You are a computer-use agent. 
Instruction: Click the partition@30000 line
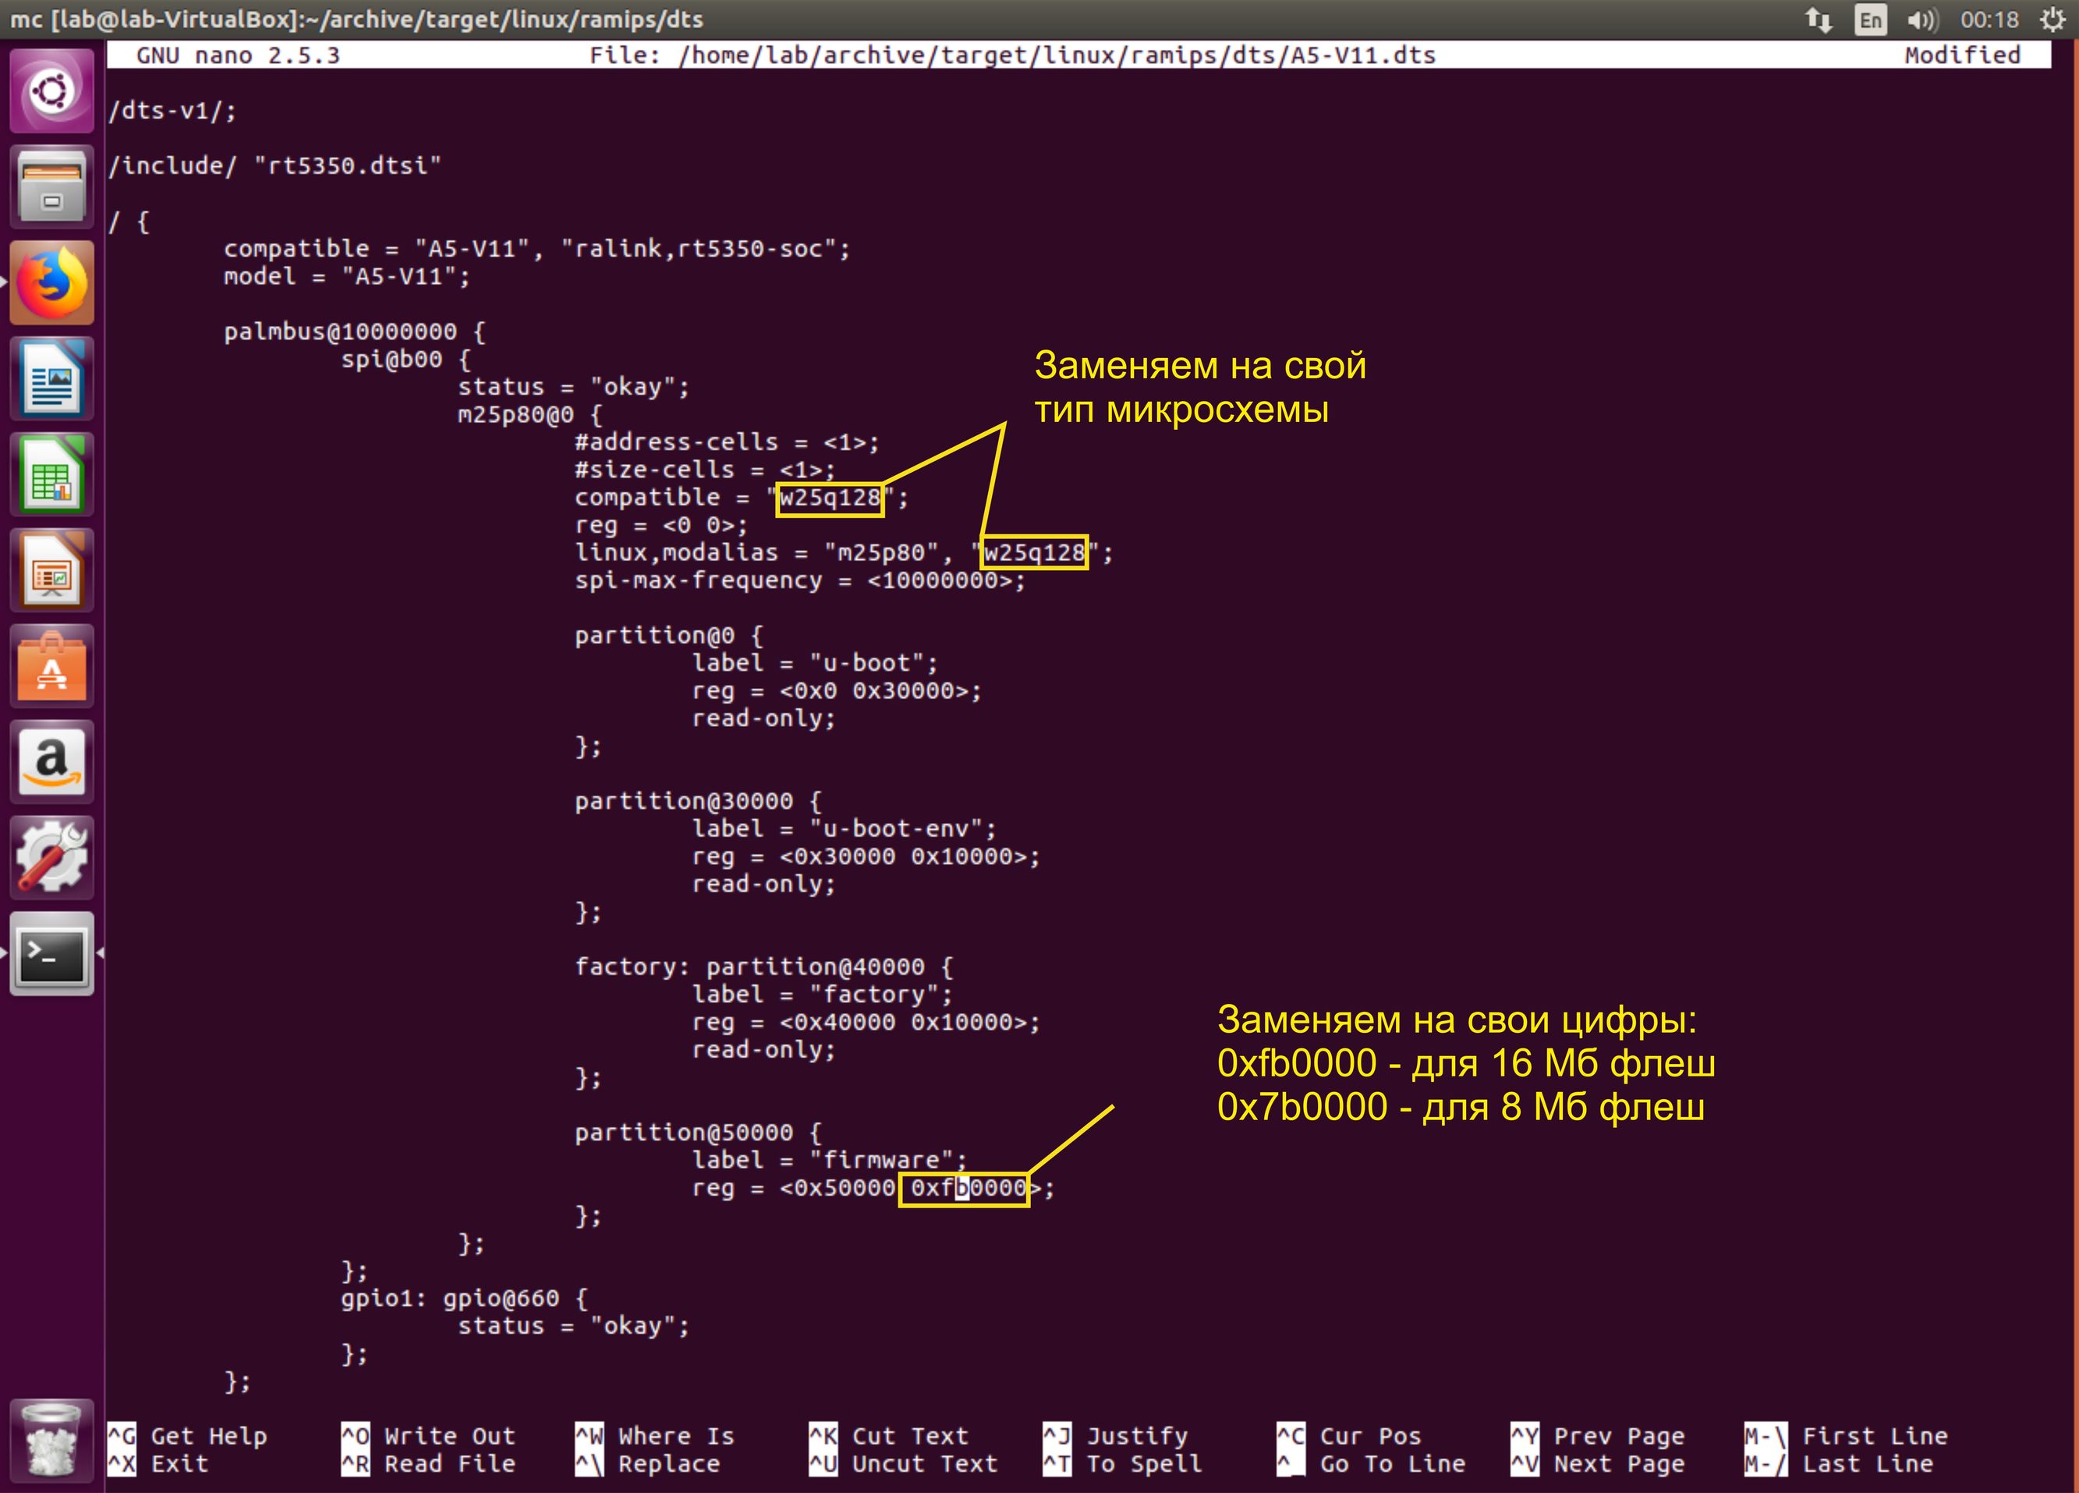tap(699, 800)
